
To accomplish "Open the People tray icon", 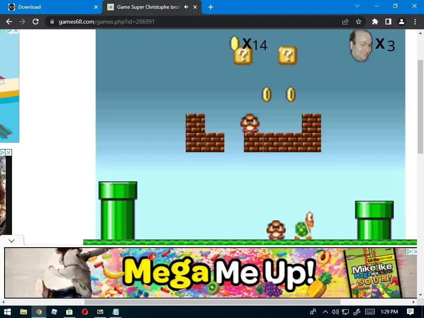I will click(x=313, y=312).
